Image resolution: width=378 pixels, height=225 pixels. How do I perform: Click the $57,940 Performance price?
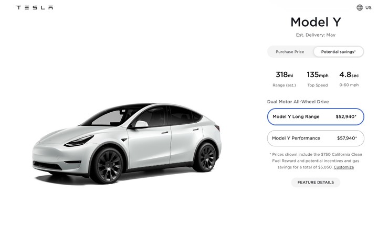[x=347, y=138]
